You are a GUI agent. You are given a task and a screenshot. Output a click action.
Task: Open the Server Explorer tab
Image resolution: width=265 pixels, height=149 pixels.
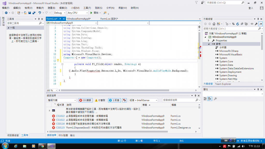[13, 135]
